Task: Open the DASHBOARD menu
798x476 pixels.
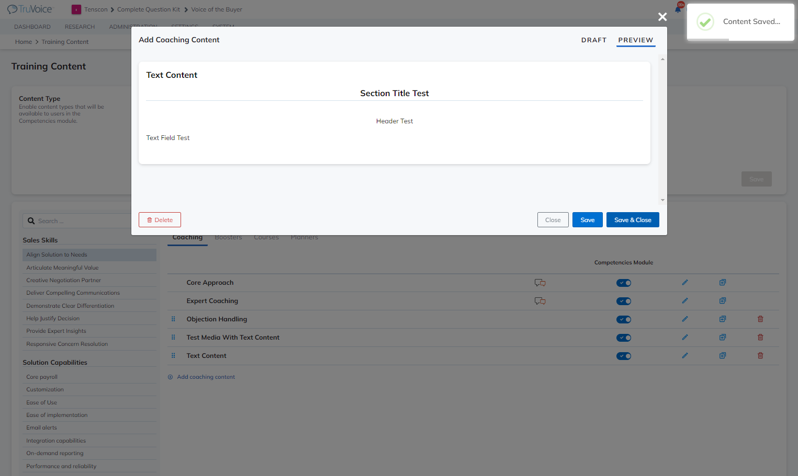Action: (32, 27)
